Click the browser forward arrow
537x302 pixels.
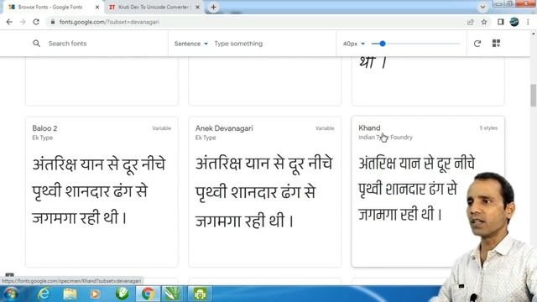(x=23, y=22)
